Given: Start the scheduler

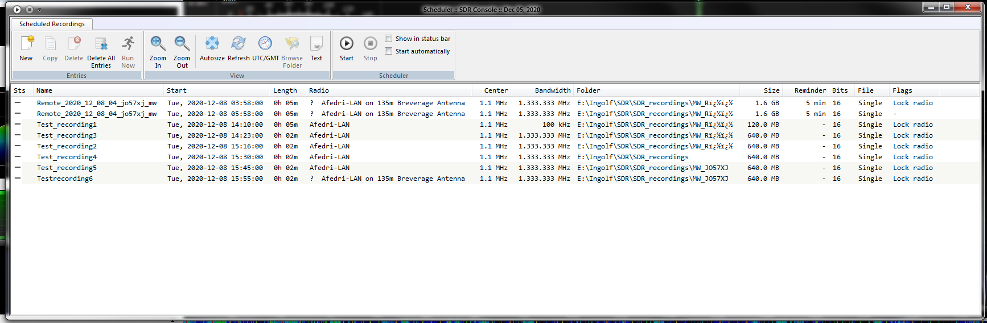Looking at the screenshot, I should pyautogui.click(x=346, y=44).
